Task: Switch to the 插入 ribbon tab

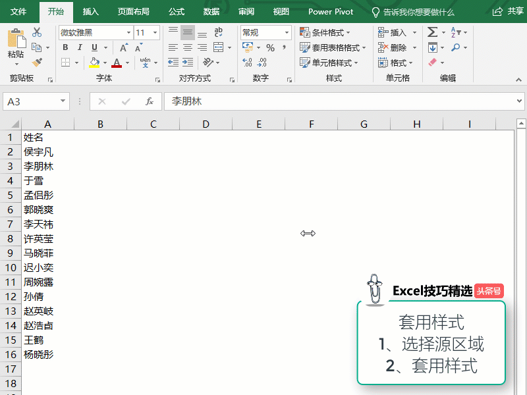Action: click(x=91, y=11)
